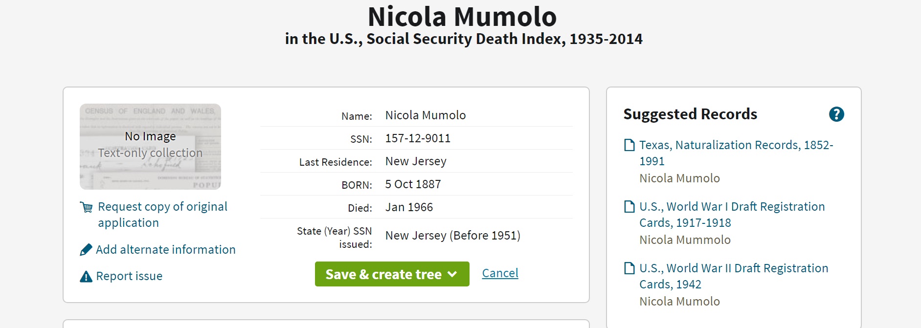Open Add alternate information link
921x328 pixels.
coord(165,250)
